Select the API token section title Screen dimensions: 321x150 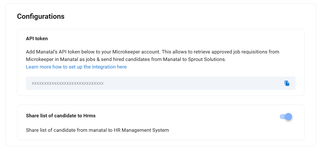click(x=37, y=38)
